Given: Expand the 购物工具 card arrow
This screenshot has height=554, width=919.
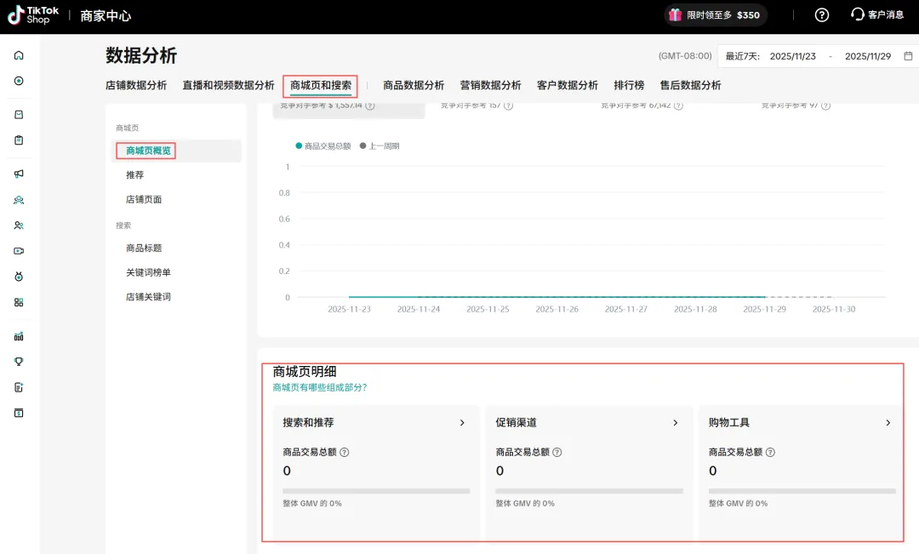Looking at the screenshot, I should pos(888,423).
